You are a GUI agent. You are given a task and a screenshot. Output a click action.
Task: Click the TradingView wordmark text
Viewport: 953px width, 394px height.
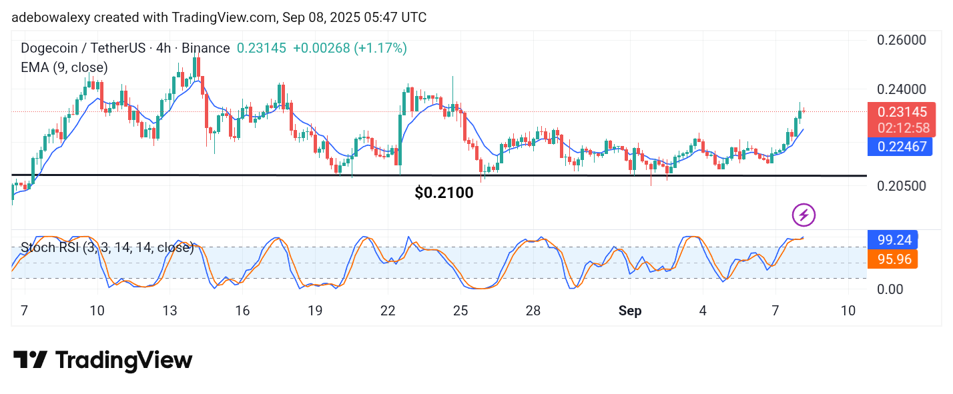(x=124, y=361)
